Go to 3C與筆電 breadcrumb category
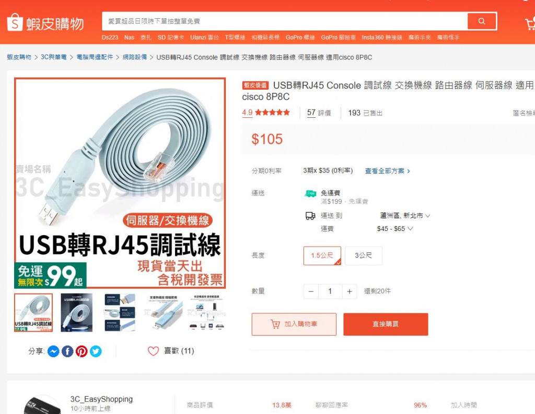535x414 pixels. pyautogui.click(x=54, y=57)
